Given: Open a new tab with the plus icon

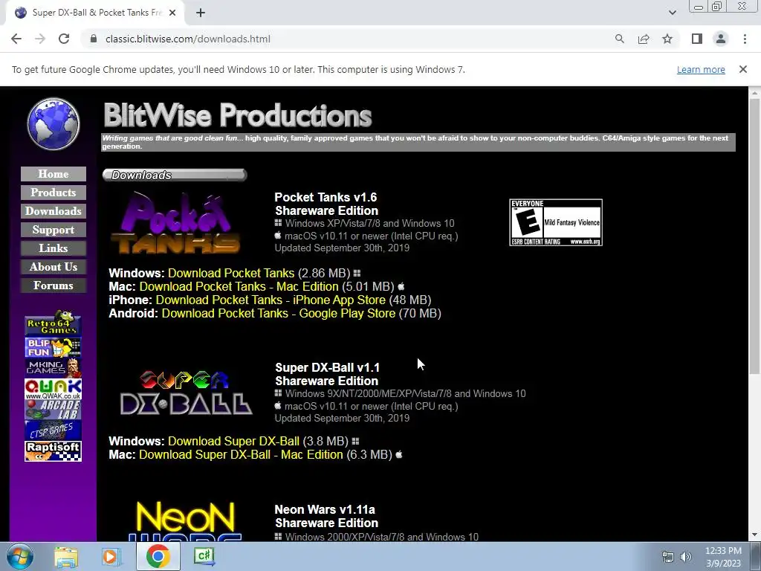Looking at the screenshot, I should [x=201, y=13].
